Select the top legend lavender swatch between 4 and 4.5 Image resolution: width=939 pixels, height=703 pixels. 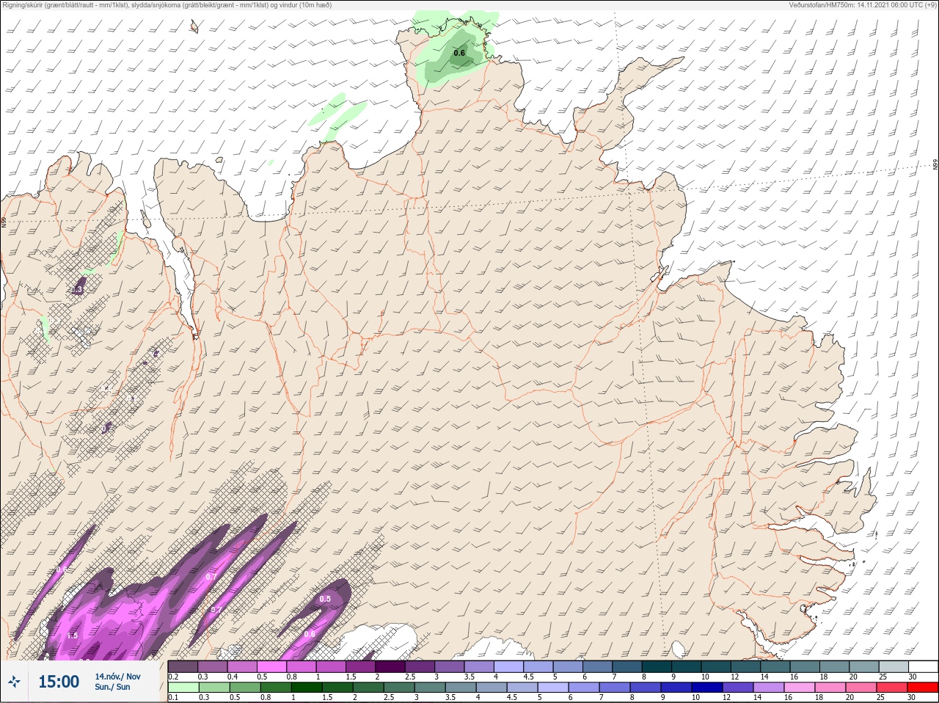point(509,666)
